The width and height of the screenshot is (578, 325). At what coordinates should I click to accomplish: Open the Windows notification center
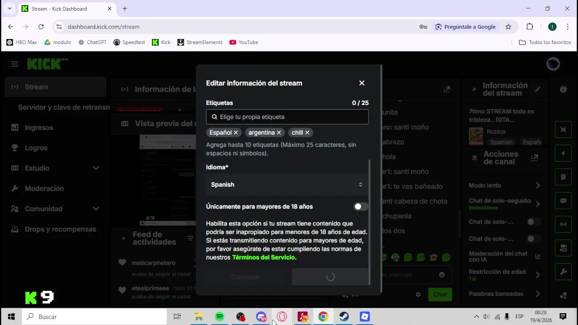click(x=563, y=317)
